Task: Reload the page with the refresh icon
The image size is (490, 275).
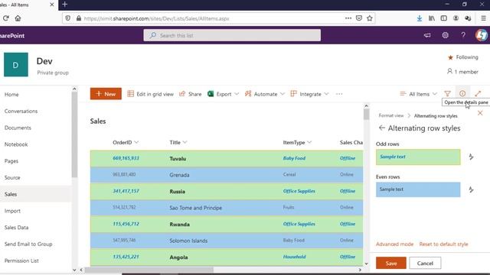Action: pos(5,18)
